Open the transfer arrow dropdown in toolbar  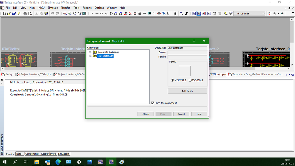pos(278,14)
